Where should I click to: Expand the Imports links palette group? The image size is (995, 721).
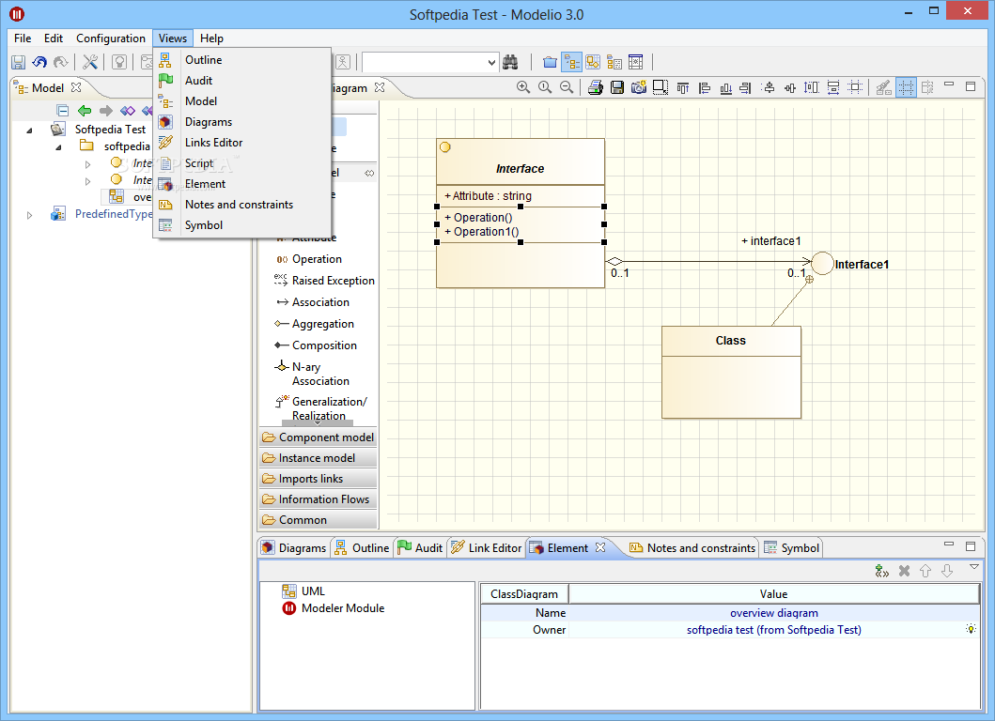pyautogui.click(x=318, y=479)
